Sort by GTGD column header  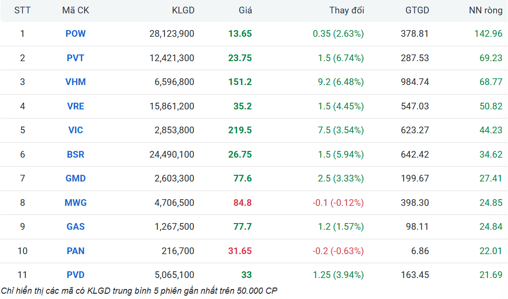point(417,11)
